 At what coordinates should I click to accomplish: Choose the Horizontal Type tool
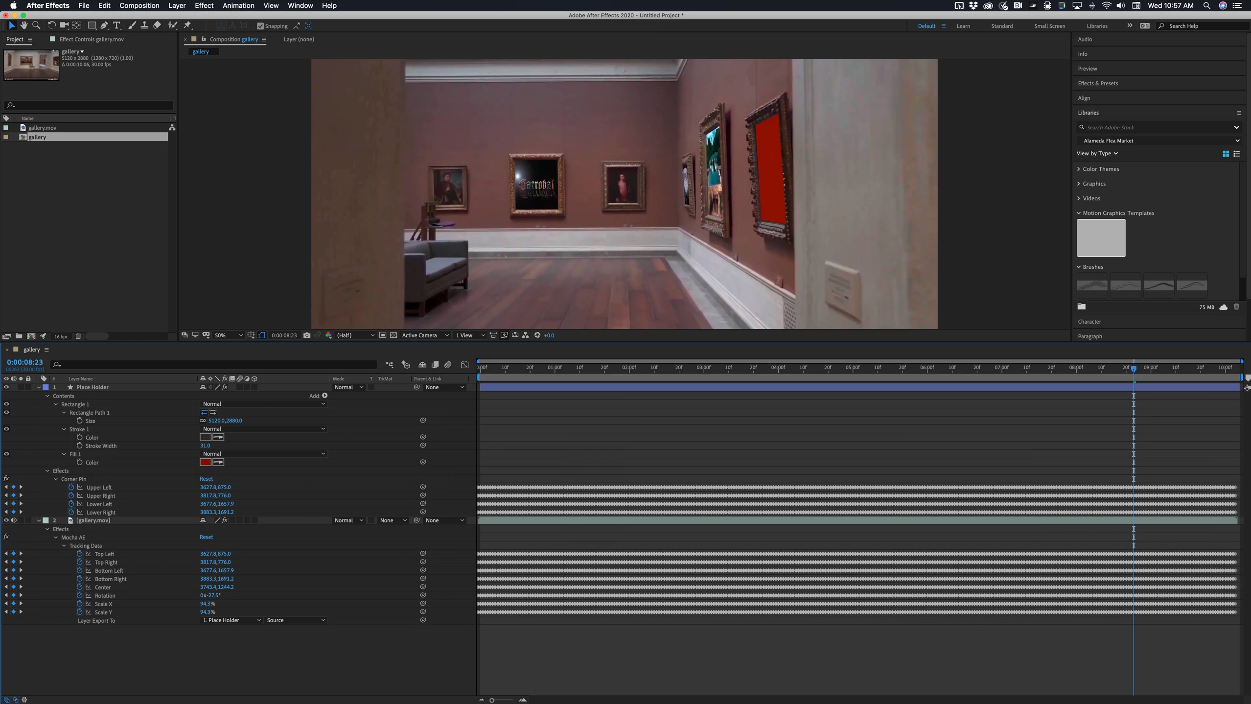tap(116, 25)
